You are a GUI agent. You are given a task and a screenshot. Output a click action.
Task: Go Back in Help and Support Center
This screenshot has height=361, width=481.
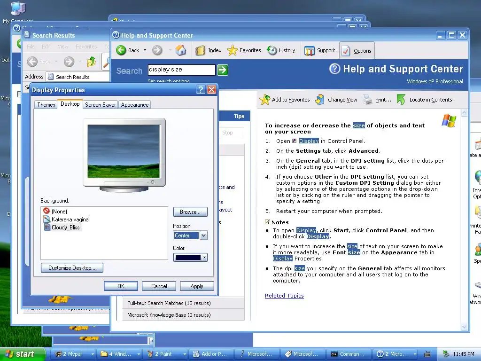pos(128,50)
